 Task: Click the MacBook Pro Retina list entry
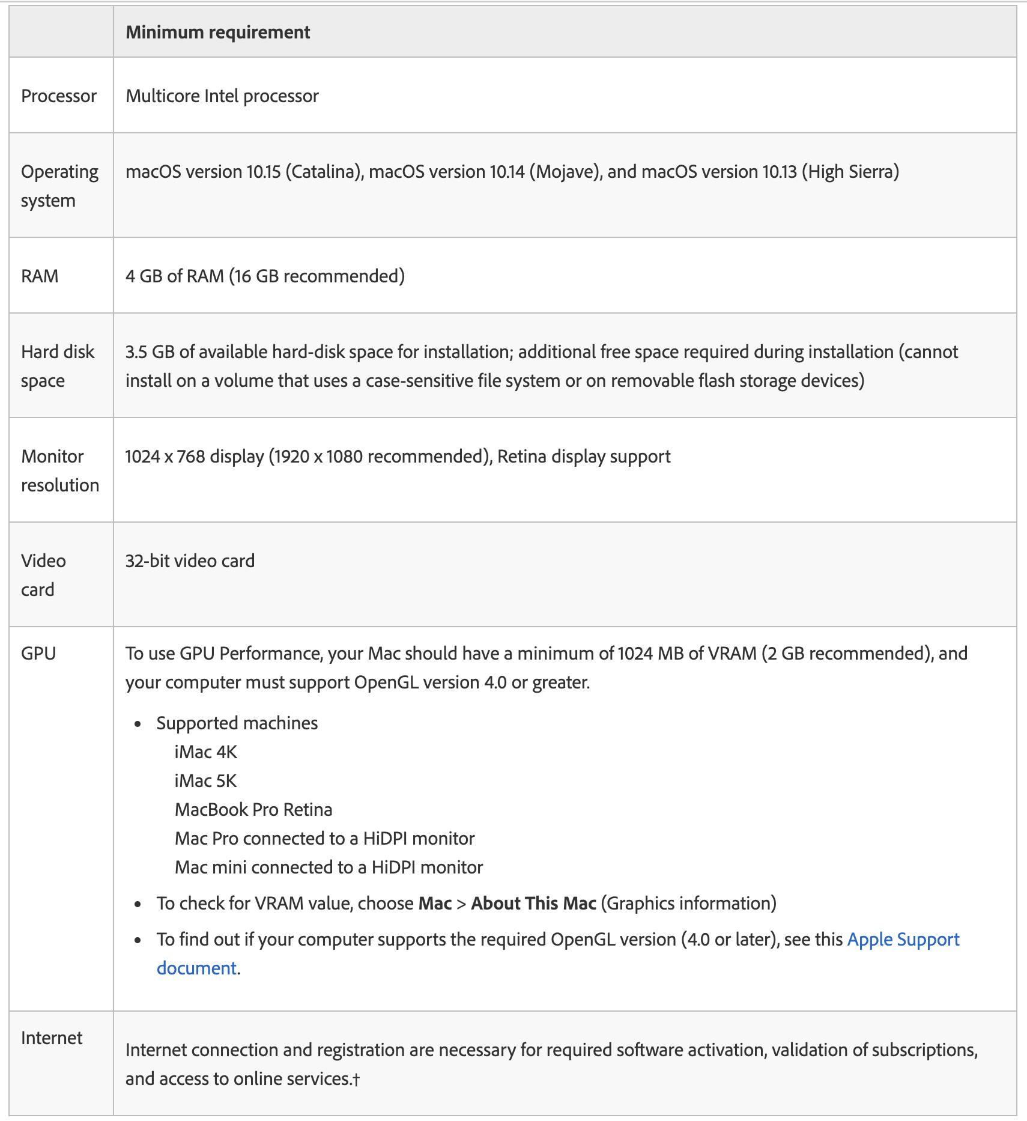pos(253,810)
